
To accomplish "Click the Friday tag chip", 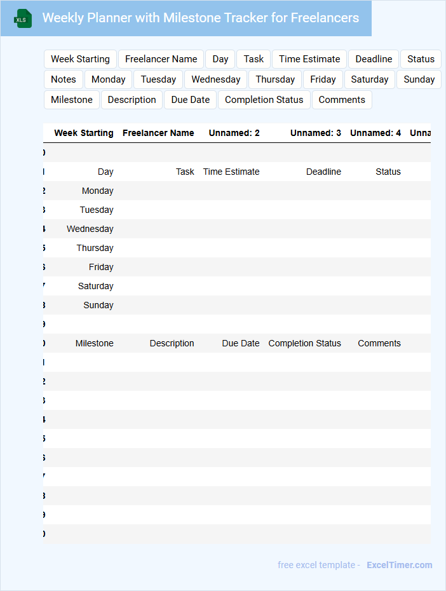I will coord(323,79).
